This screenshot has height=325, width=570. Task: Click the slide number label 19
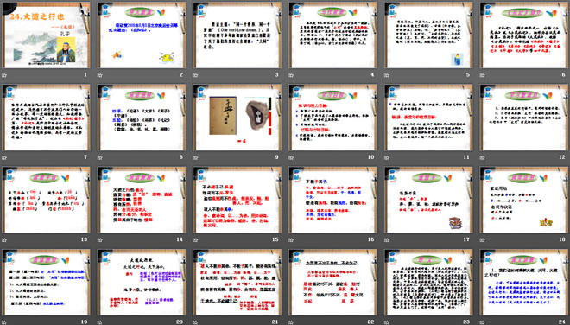85,322
